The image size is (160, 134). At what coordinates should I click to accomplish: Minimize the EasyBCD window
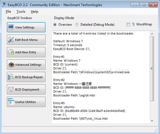tap(135, 5)
